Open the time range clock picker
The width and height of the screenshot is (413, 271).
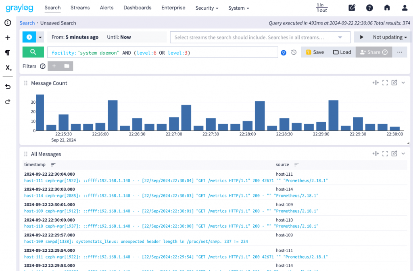(x=29, y=37)
